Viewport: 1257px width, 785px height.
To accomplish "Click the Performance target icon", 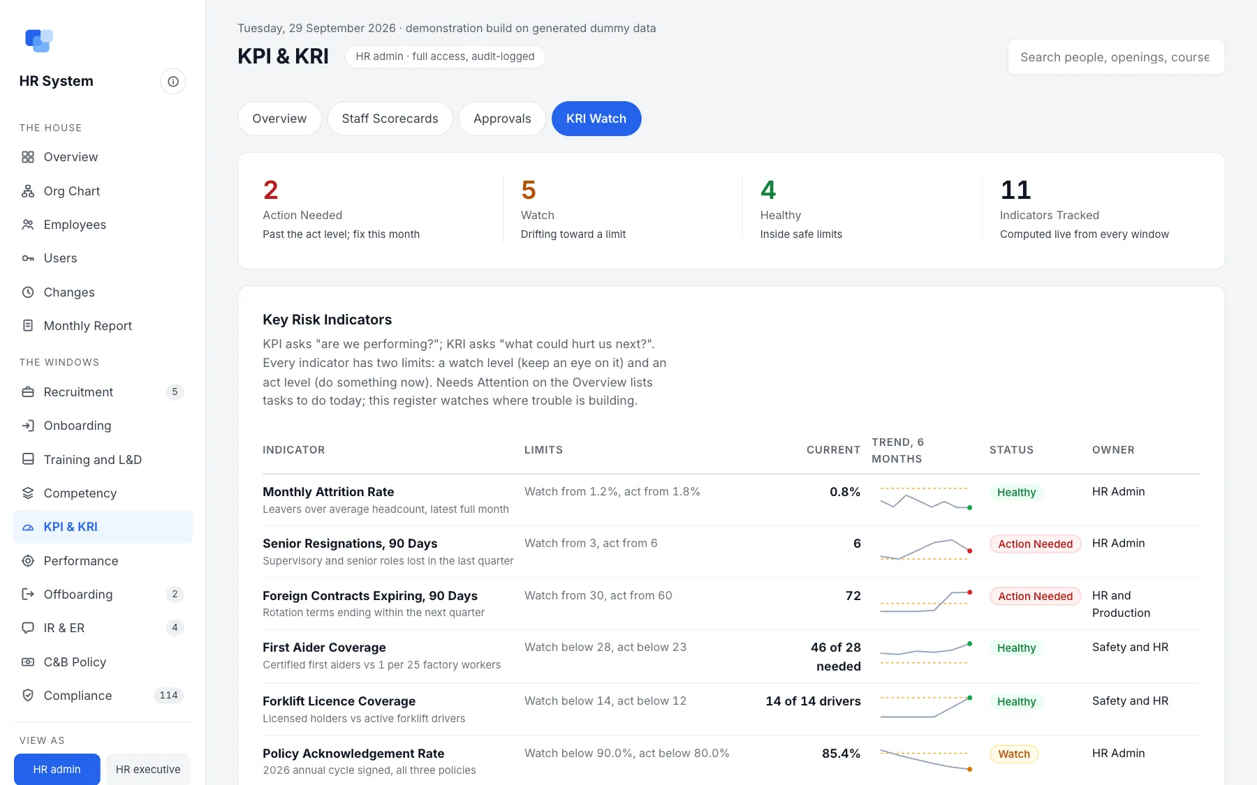I will pyautogui.click(x=28, y=561).
